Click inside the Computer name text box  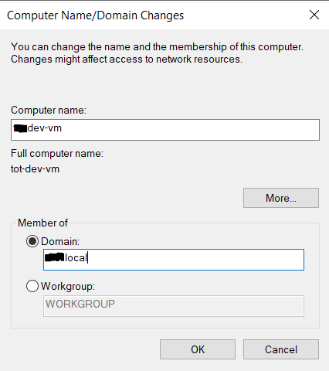click(x=165, y=130)
